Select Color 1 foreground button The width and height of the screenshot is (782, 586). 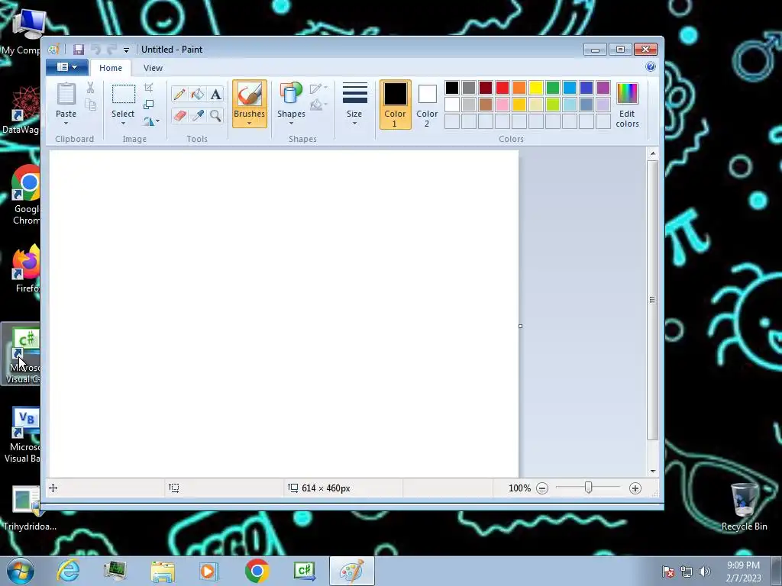coord(395,105)
